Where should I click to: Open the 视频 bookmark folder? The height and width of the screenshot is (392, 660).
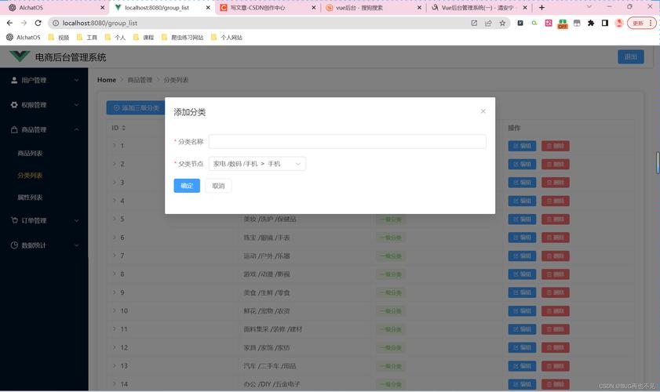coord(59,38)
